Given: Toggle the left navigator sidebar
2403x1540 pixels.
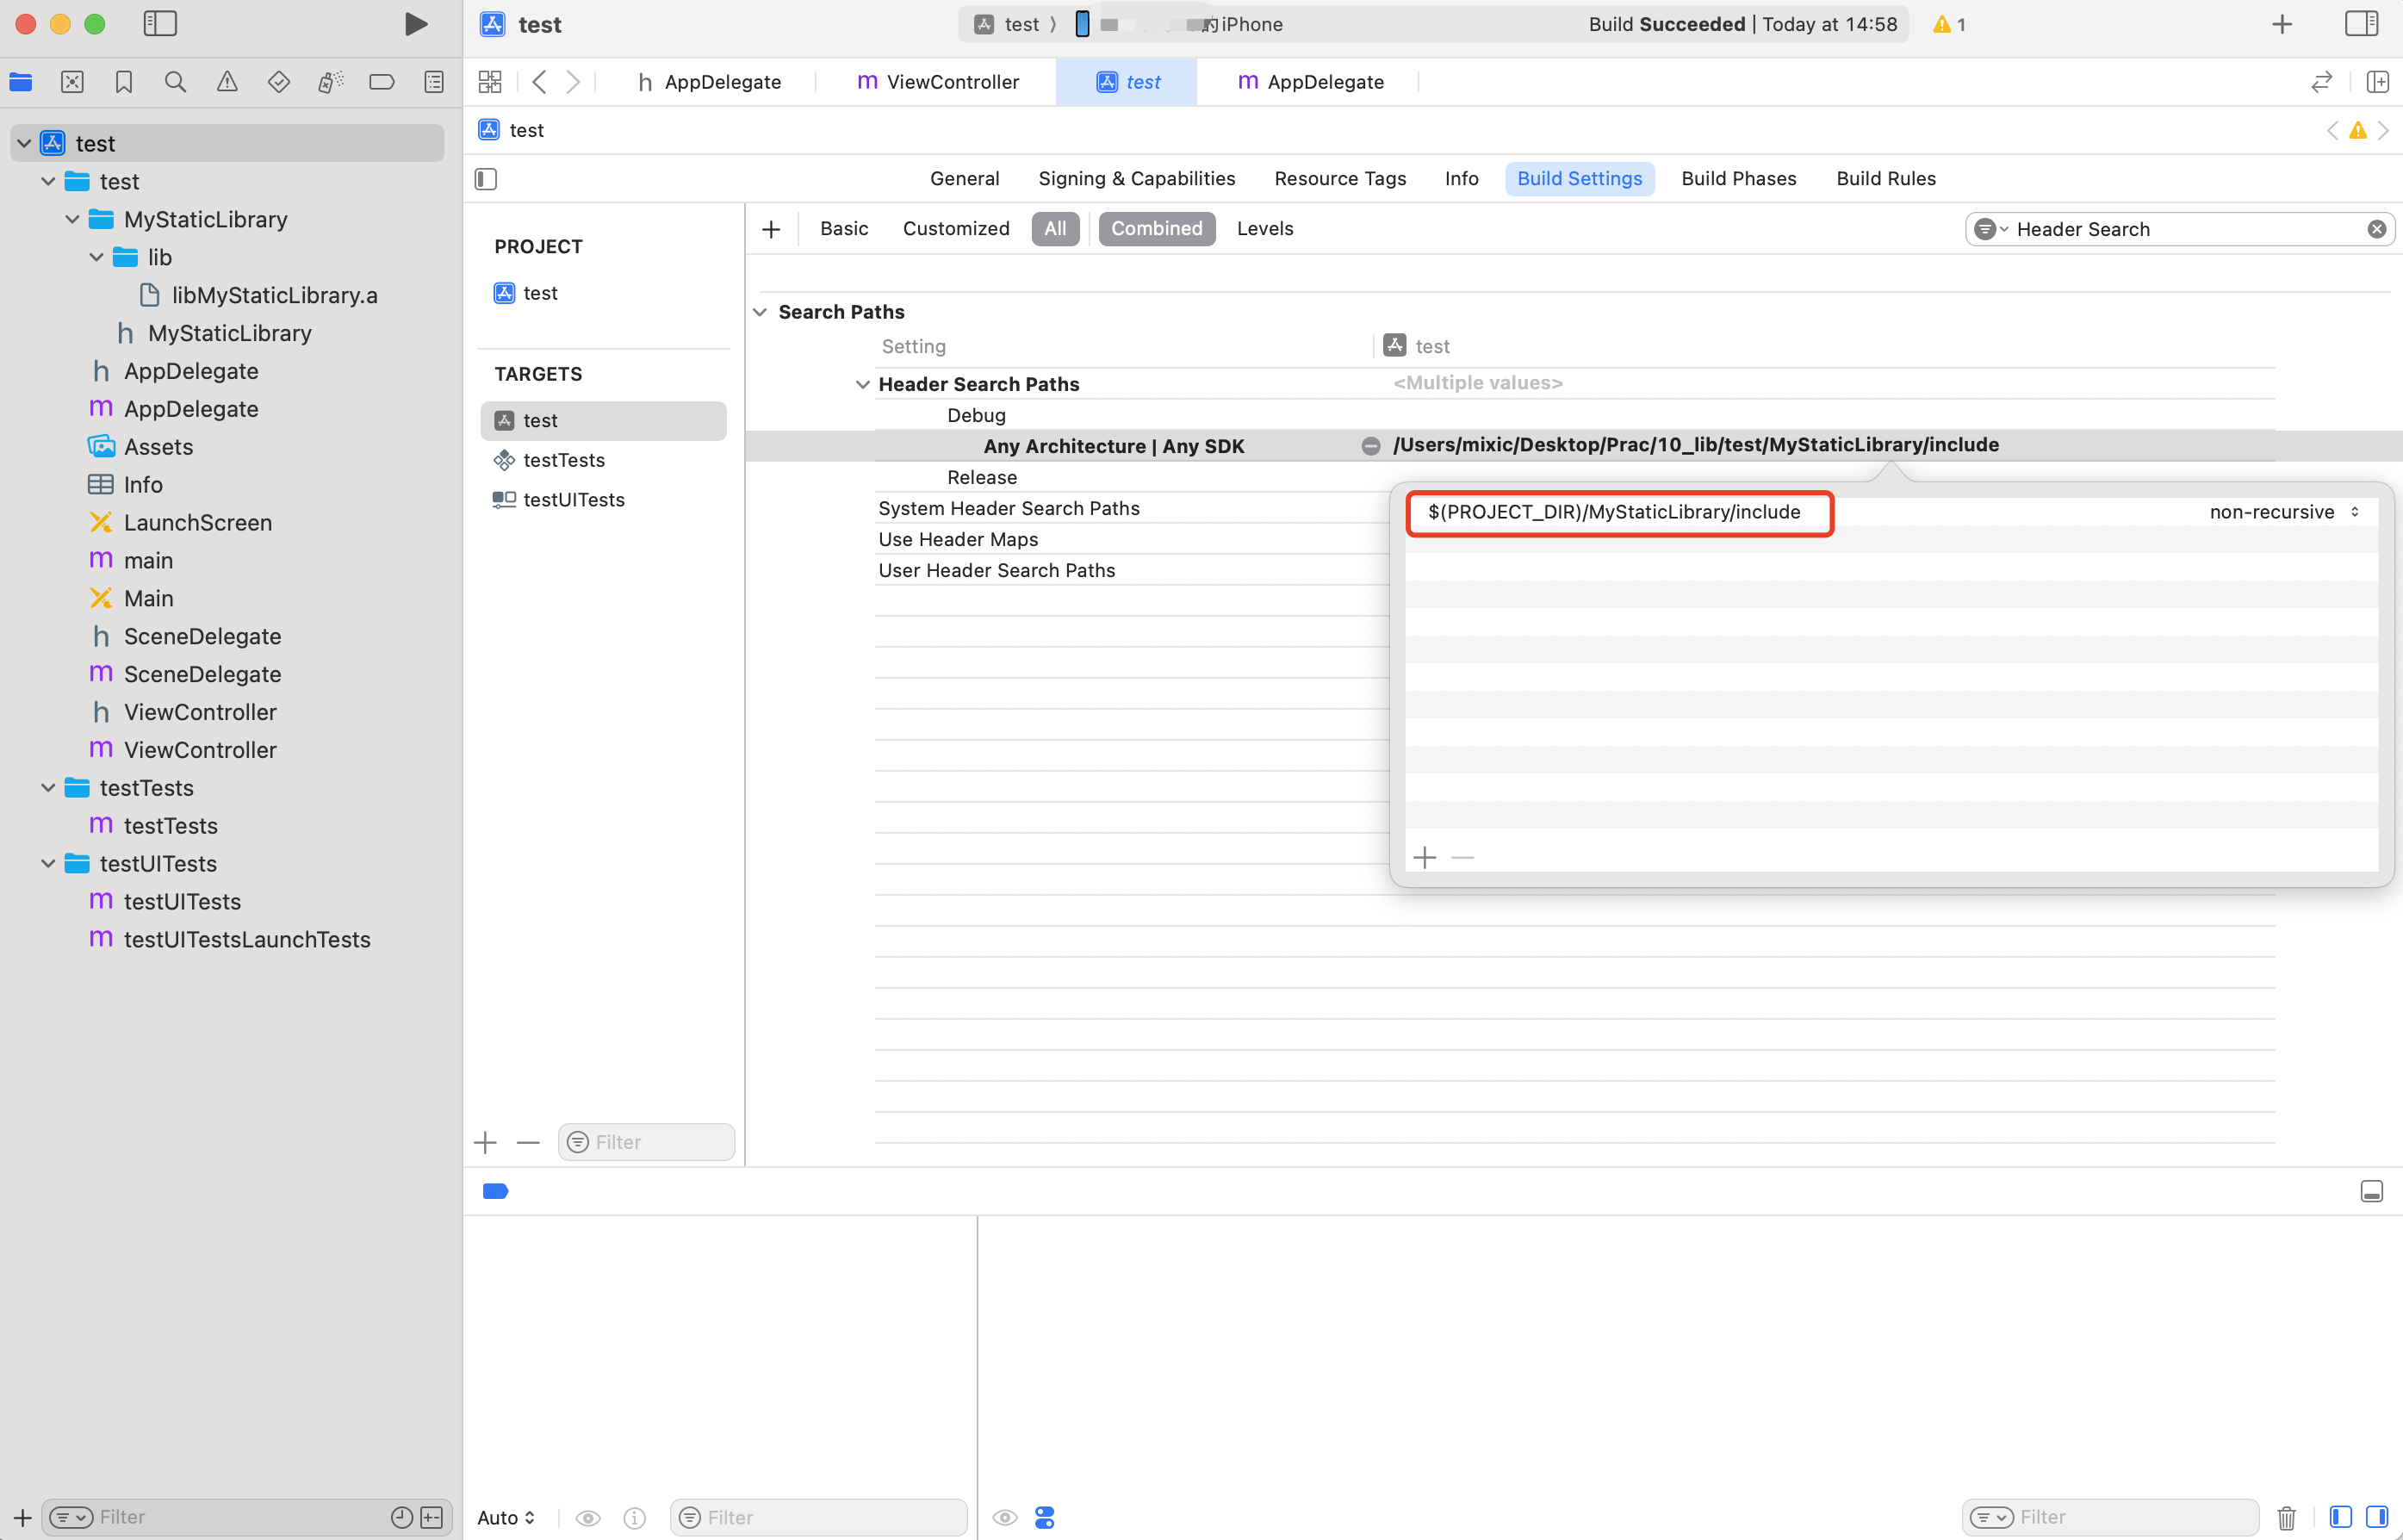Looking at the screenshot, I should pyautogui.click(x=160, y=24).
